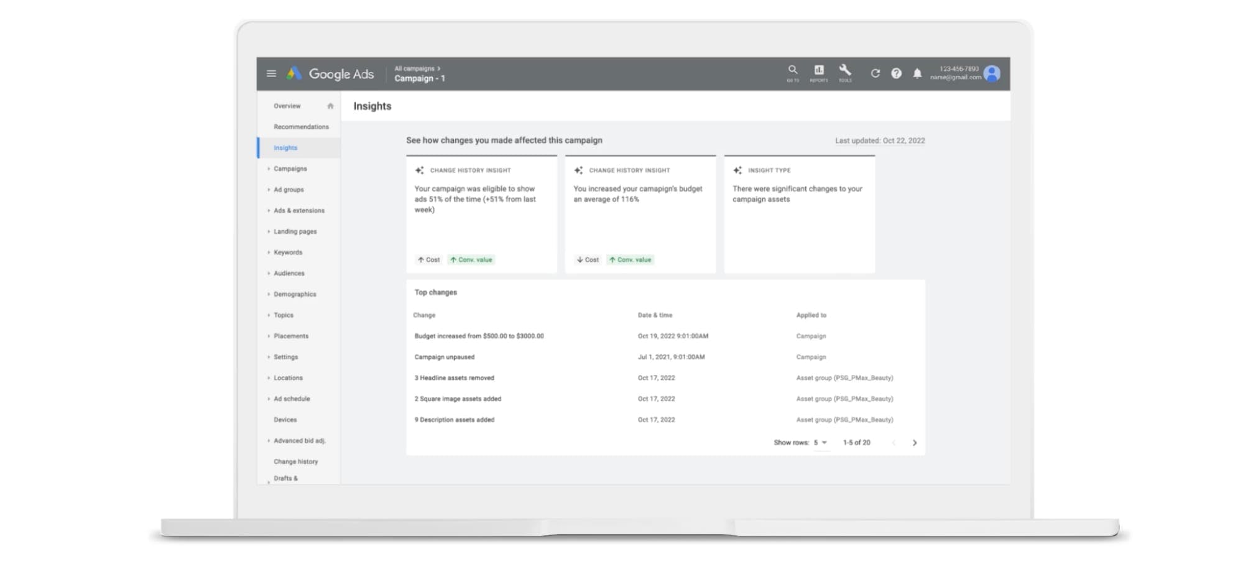Click Conv. value chip on eligibility insight card
The height and width of the screenshot is (584, 1243).
[471, 259]
